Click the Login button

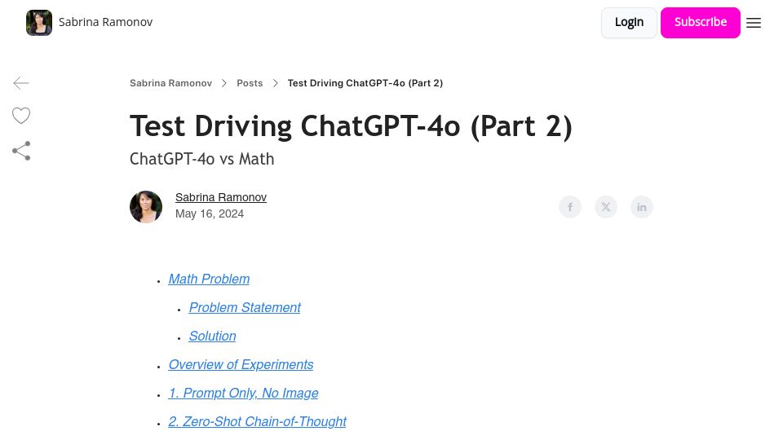pyautogui.click(x=629, y=23)
